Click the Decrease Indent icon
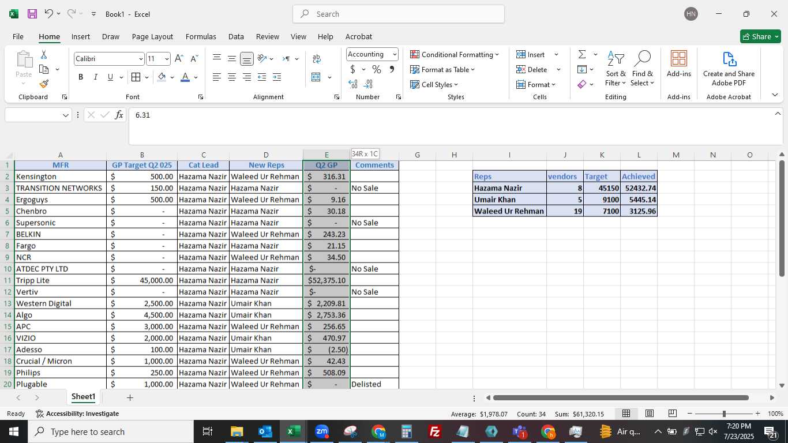The height and width of the screenshot is (443, 788). pyautogui.click(x=262, y=77)
